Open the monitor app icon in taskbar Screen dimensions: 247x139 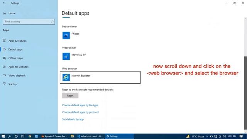tap(36, 136)
